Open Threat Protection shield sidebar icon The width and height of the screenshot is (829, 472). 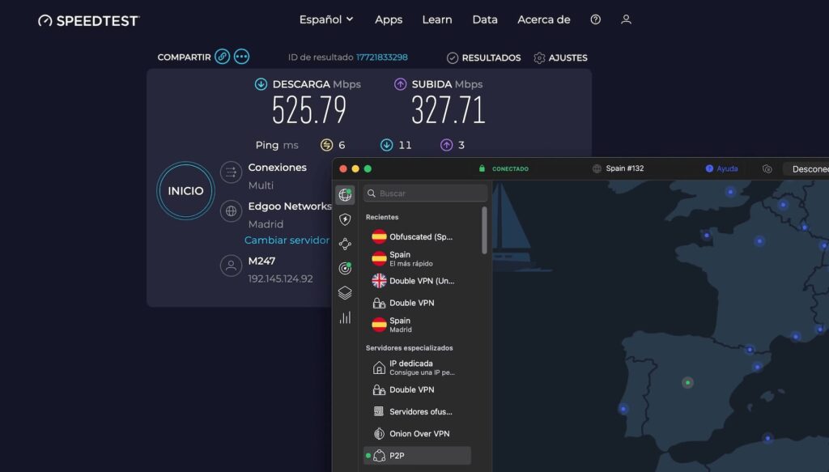[x=345, y=219]
